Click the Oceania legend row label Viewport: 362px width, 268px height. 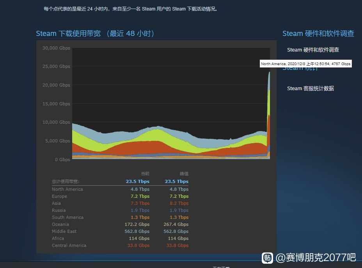pos(60,224)
